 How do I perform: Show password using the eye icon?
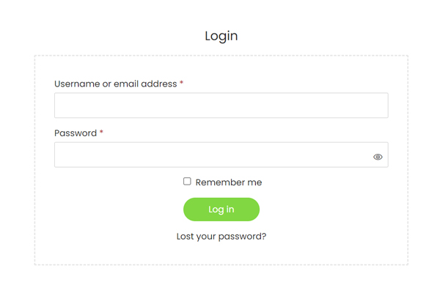[x=378, y=157]
